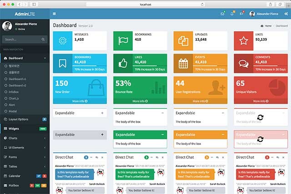Click the red Comments progress bar
The image size is (291, 194).
point(271,66)
